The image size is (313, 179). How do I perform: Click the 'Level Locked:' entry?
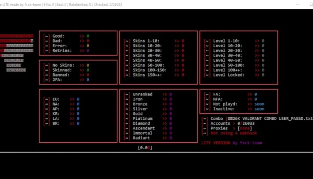[234, 75]
